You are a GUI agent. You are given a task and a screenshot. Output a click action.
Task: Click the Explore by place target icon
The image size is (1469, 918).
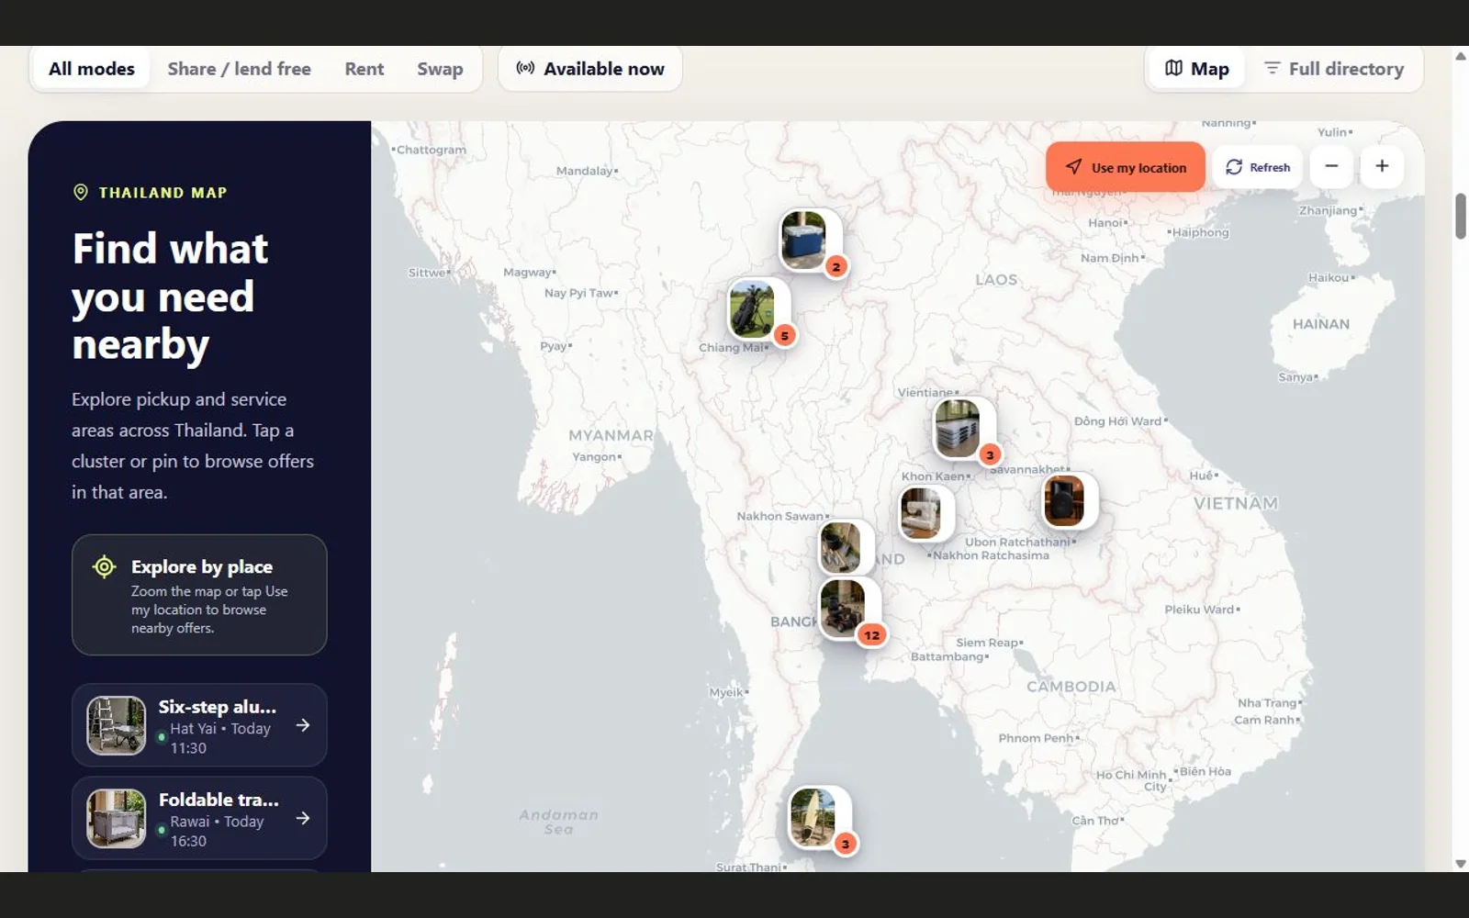pos(105,567)
